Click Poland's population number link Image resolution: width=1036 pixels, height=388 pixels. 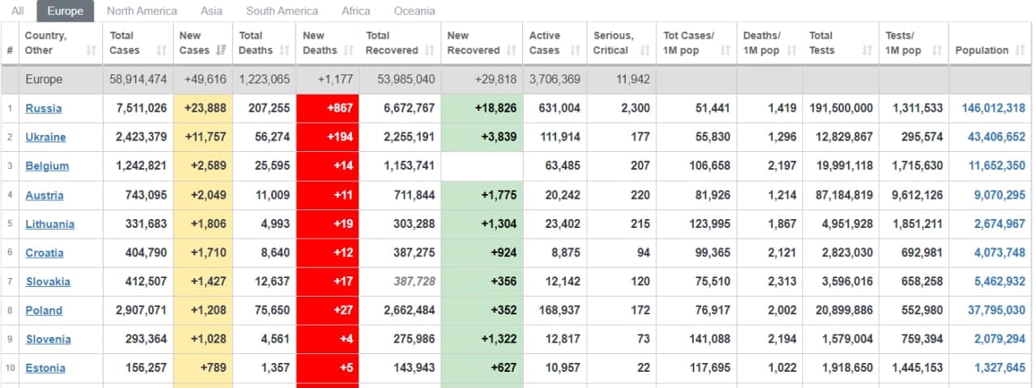click(x=996, y=310)
